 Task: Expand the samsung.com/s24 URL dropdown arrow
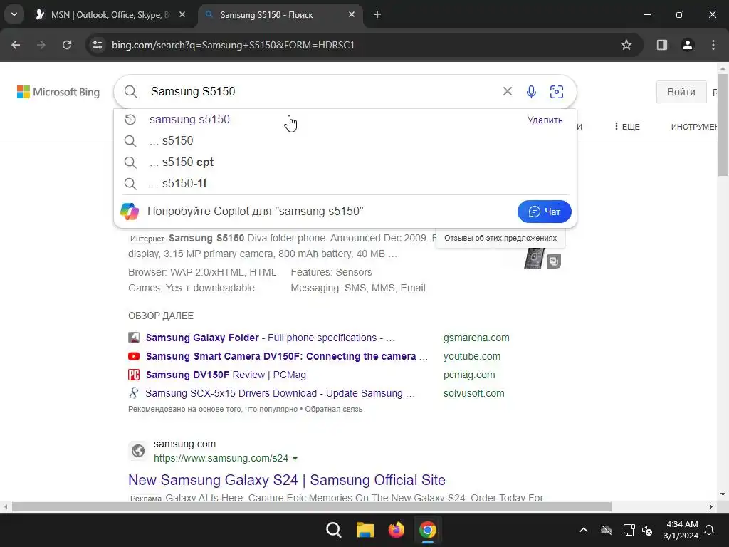pos(295,459)
